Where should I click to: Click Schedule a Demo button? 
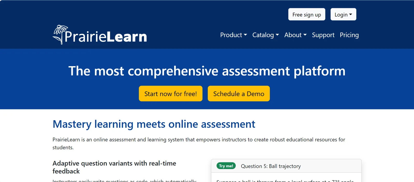pyautogui.click(x=239, y=94)
